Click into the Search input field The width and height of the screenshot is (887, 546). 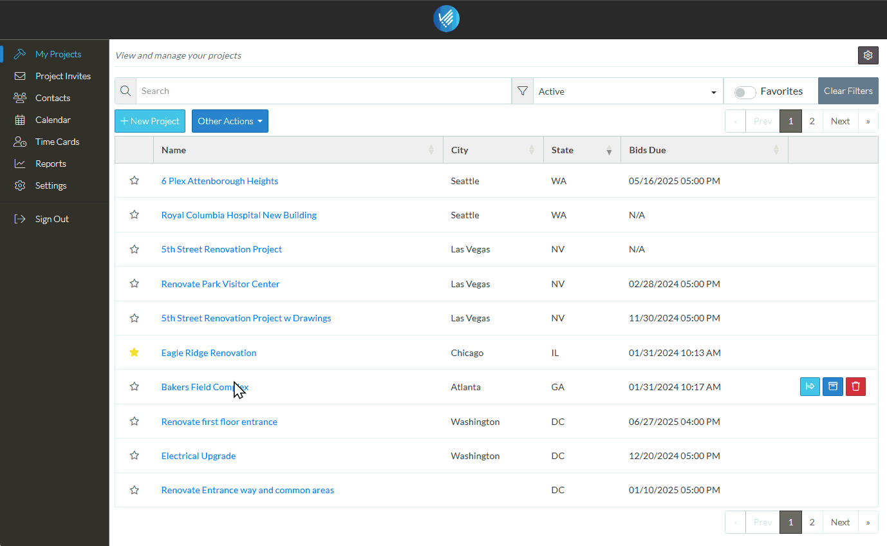[323, 91]
